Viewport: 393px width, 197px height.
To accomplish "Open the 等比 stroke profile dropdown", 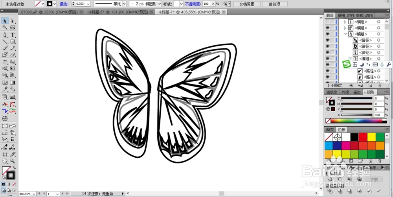I will pyautogui.click(x=124, y=4).
